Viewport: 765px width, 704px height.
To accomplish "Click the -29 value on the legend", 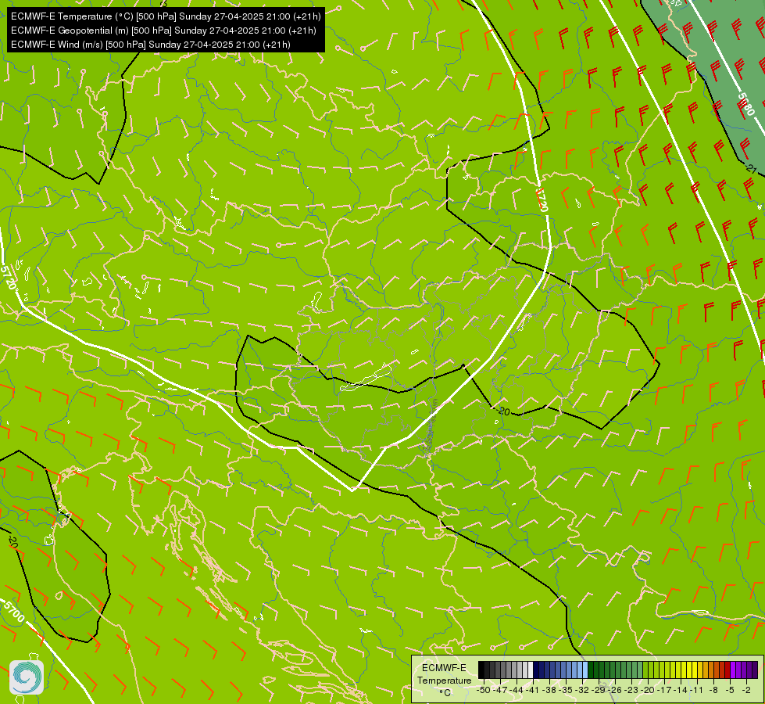I will point(599,690).
